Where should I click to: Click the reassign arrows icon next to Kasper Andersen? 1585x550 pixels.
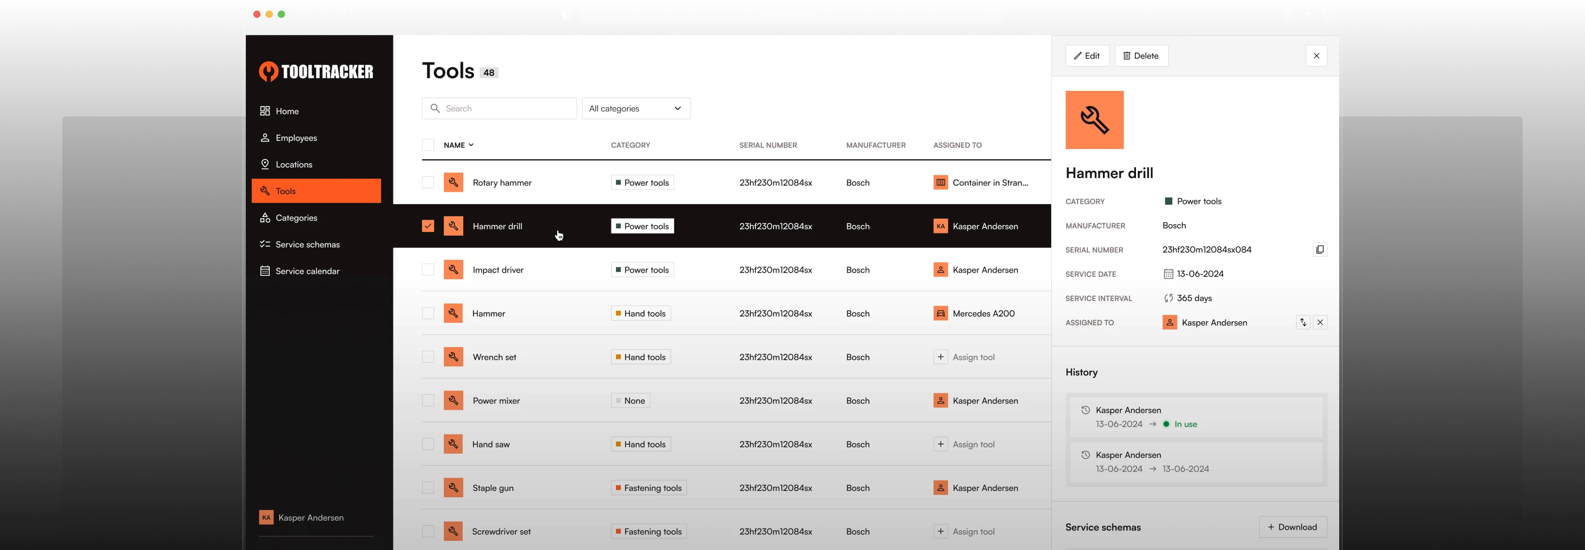[1302, 322]
